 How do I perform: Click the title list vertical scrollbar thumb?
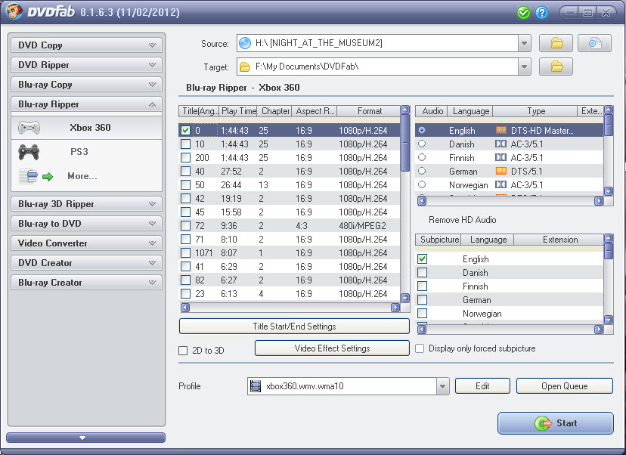point(404,143)
